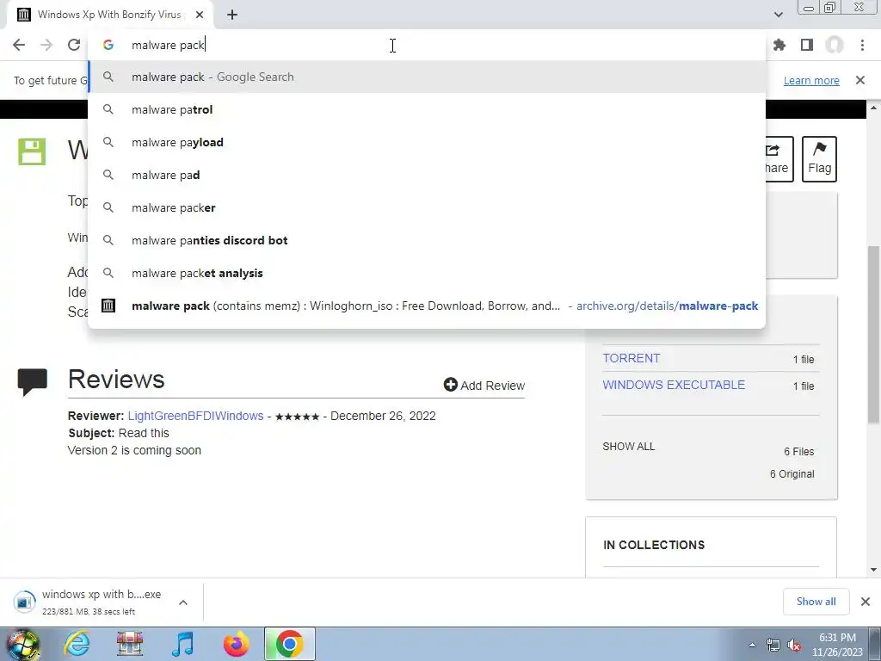
Task: Click the scrollbar down arrow
Action: click(873, 570)
